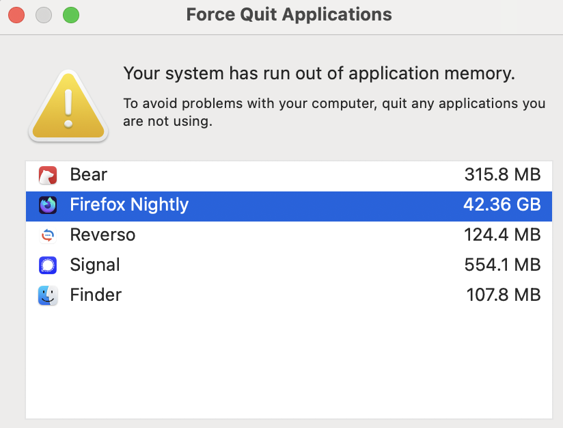Select the Bear name in the list
This screenshot has height=428, width=563.
(x=89, y=175)
